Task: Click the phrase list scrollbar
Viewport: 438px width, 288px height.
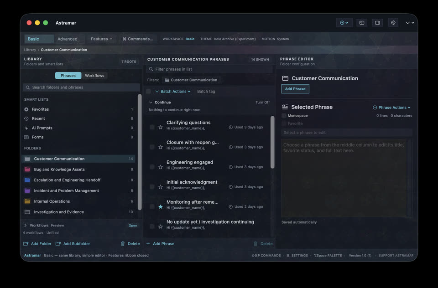Action: point(272,142)
